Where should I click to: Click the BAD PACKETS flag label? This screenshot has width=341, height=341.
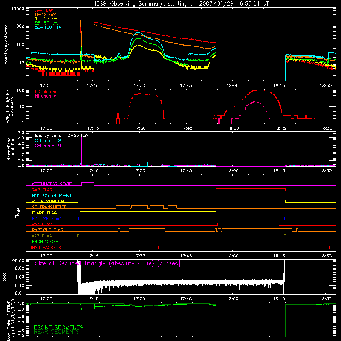pyautogui.click(x=46, y=247)
